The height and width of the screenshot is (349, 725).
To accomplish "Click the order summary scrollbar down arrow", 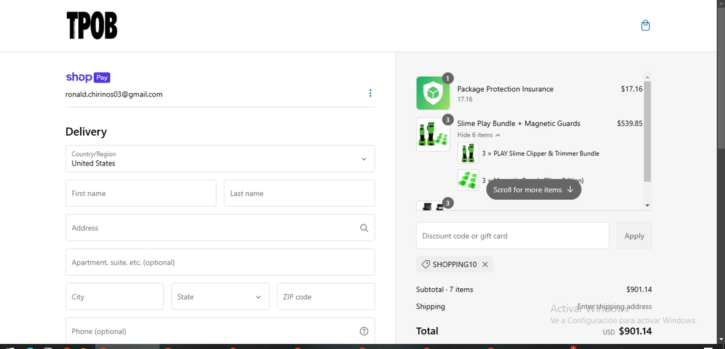I will (x=648, y=206).
